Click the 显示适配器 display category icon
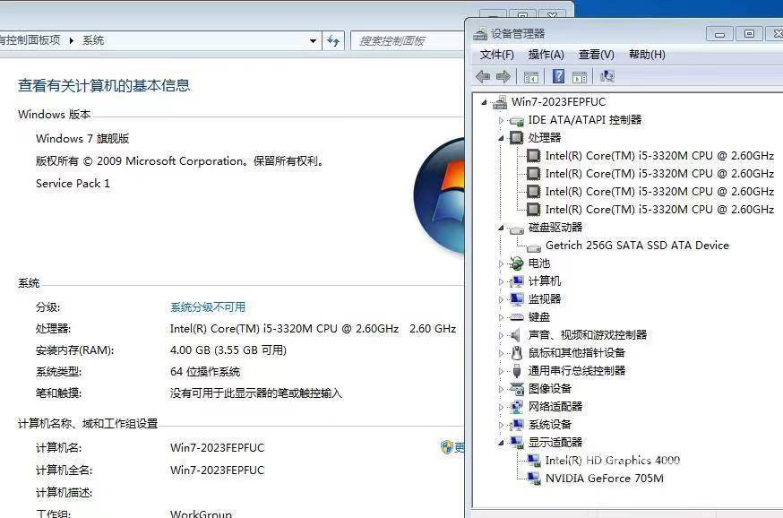The image size is (783, 518). [516, 443]
